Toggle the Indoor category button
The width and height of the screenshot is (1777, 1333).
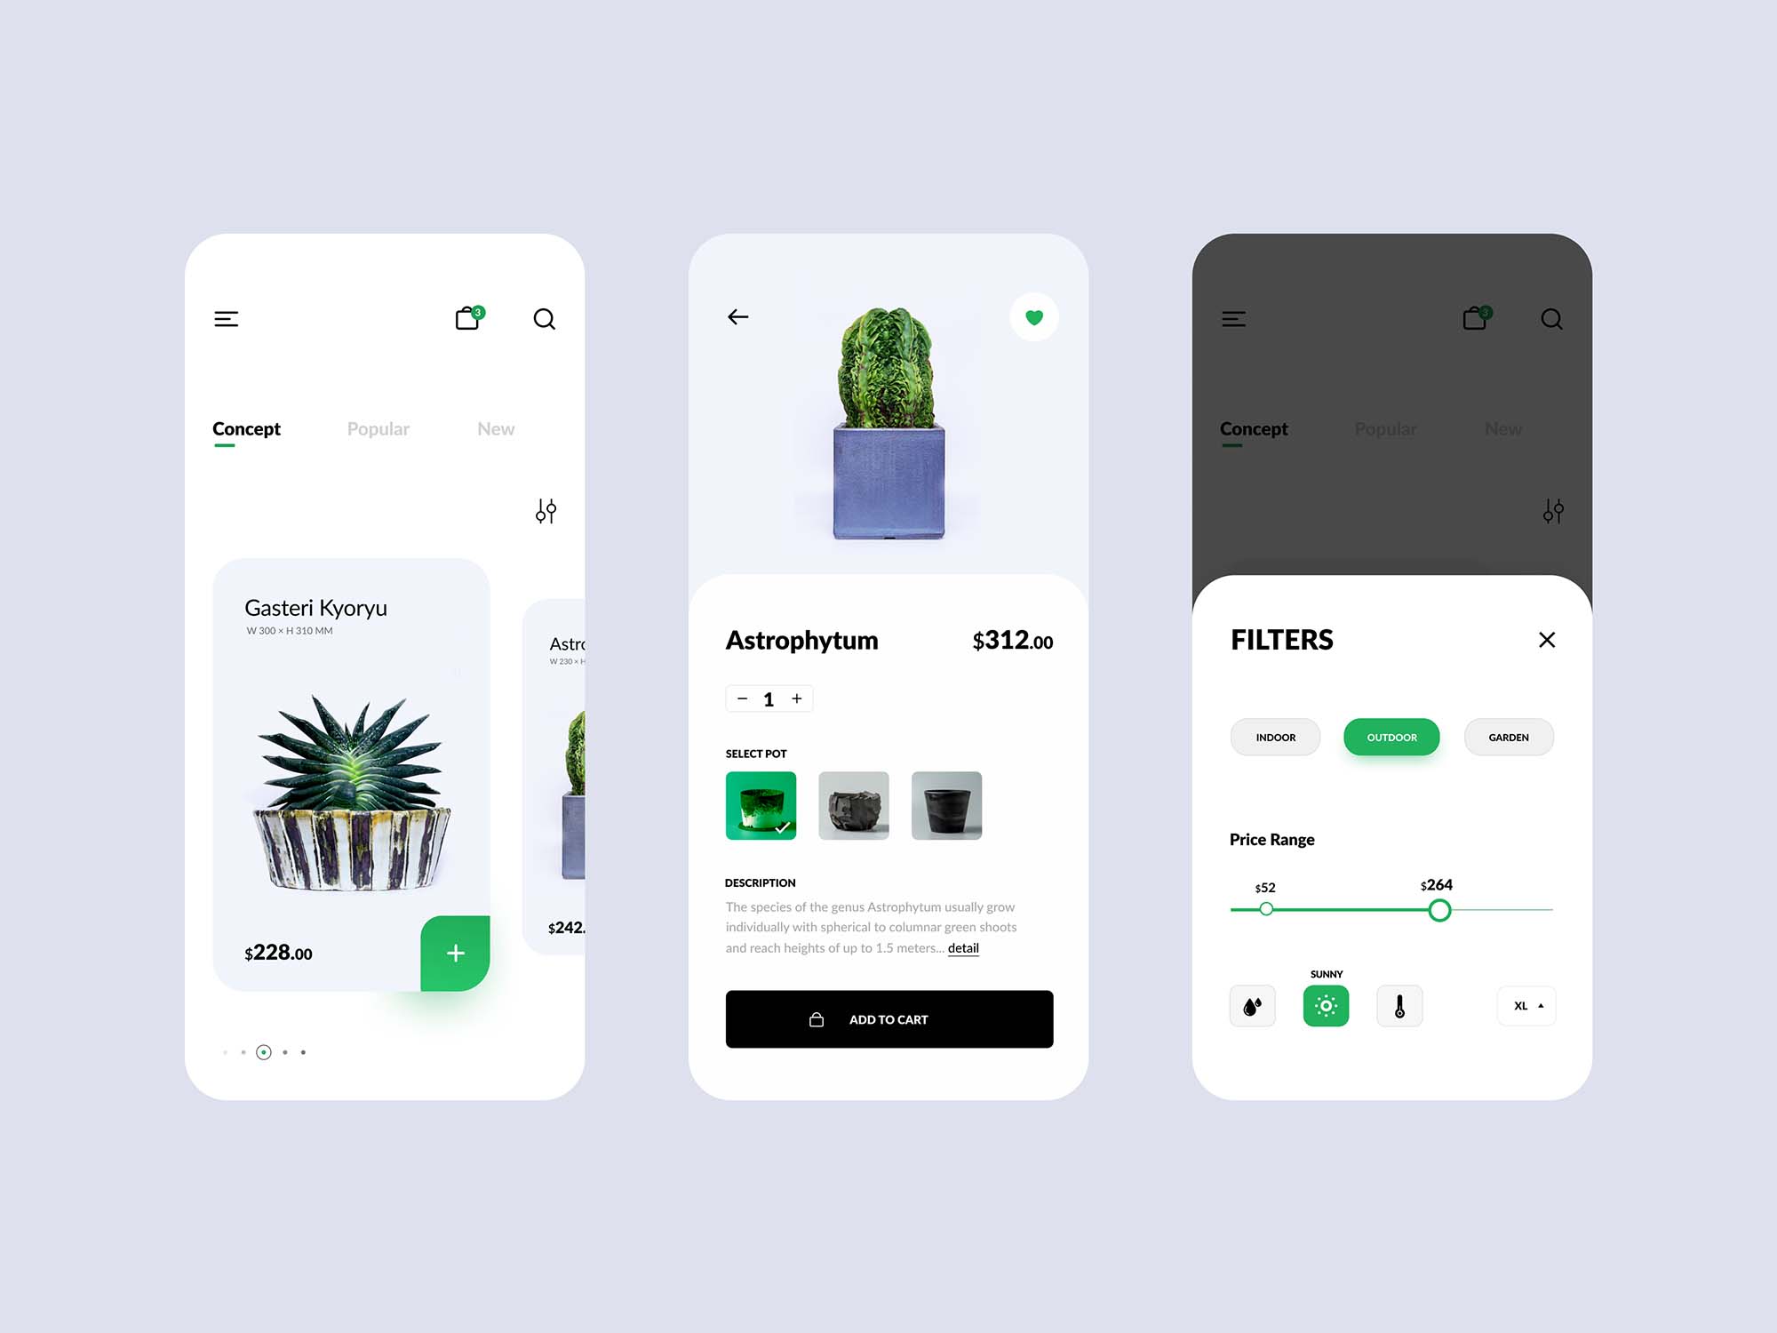pyautogui.click(x=1275, y=737)
